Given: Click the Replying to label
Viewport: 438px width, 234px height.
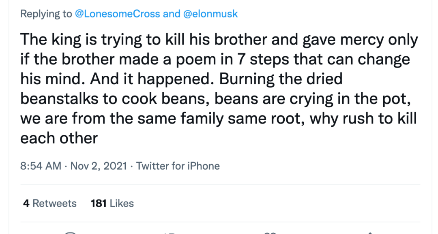Looking at the screenshot, I should [46, 14].
